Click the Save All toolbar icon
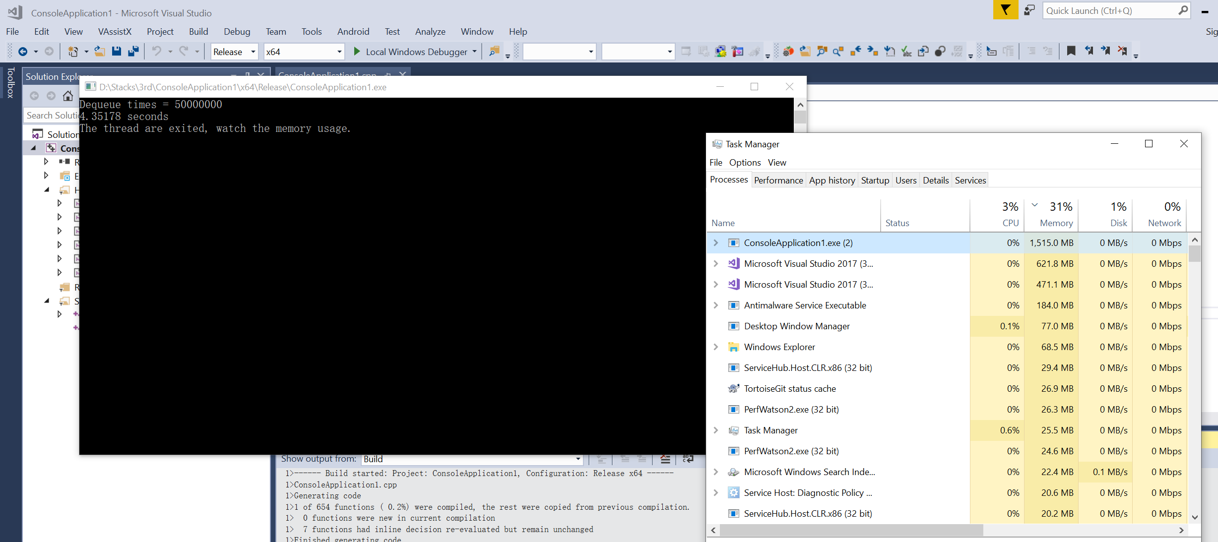Viewport: 1218px width, 542px height. tap(133, 51)
